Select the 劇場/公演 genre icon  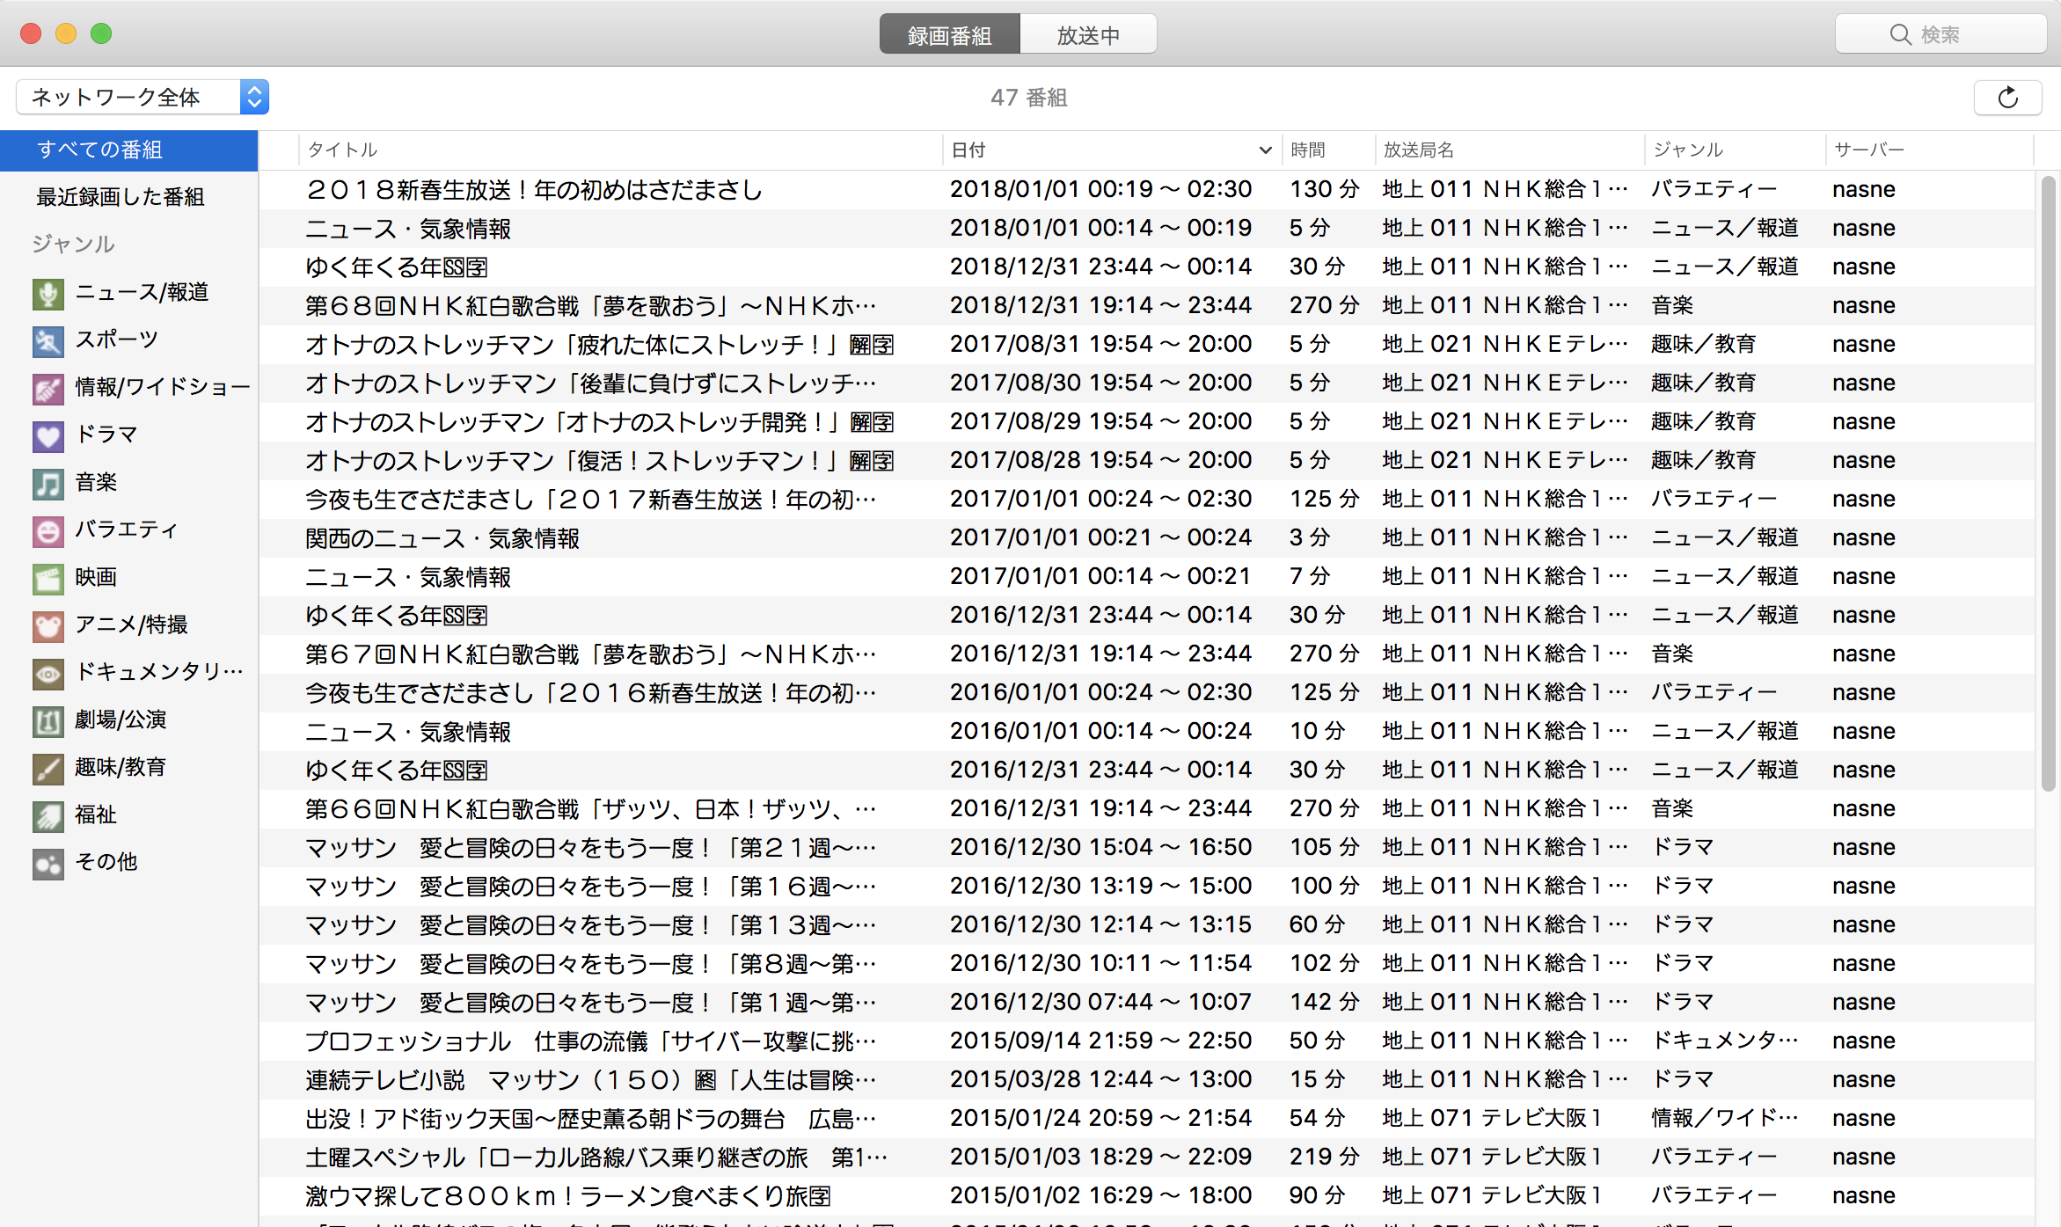(48, 721)
